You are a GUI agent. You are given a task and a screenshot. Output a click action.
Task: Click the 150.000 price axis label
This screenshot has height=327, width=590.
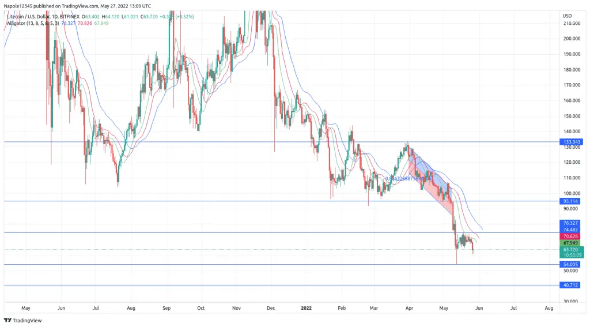pos(572,116)
